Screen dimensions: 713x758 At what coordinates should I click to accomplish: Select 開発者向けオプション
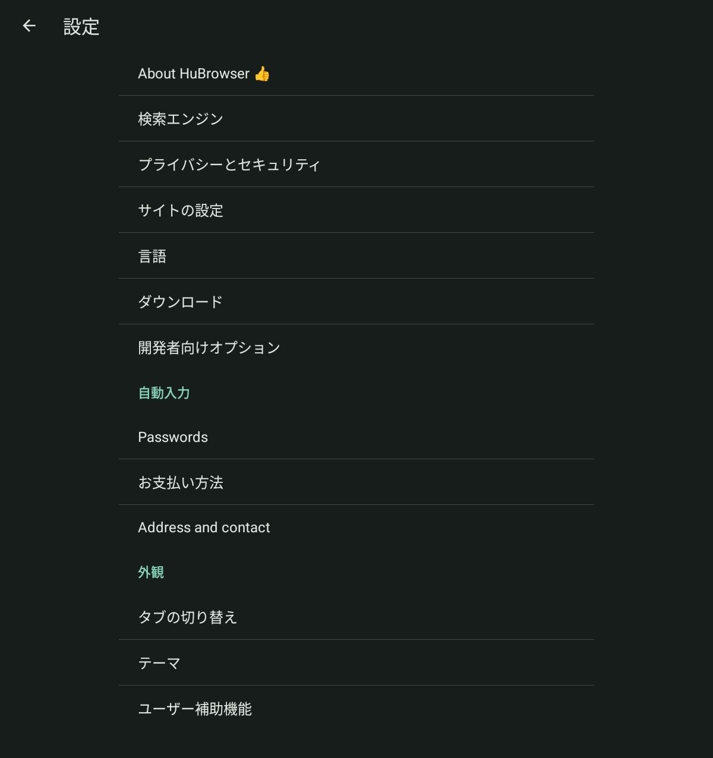pos(356,348)
